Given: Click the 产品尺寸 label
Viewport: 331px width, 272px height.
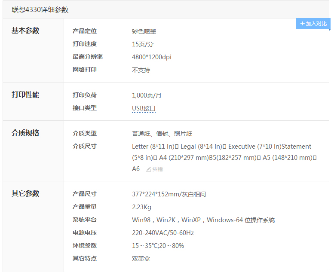Looking at the screenshot, I should 85,194.
